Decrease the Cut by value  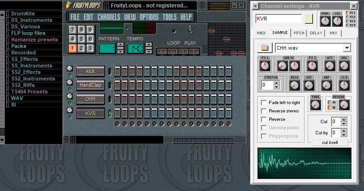[x=344, y=135]
